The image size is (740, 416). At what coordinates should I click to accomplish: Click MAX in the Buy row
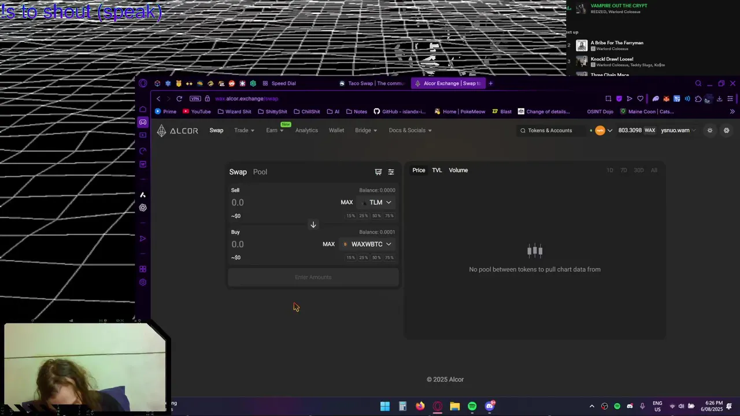(329, 244)
